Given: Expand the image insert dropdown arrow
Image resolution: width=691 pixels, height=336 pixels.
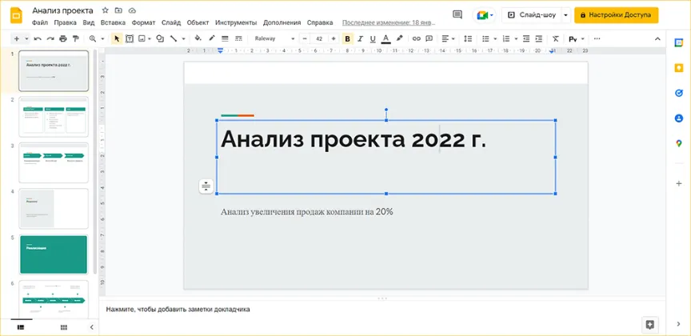Looking at the screenshot, I should 150,39.
